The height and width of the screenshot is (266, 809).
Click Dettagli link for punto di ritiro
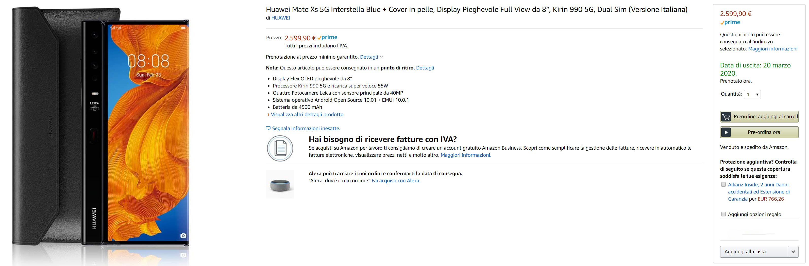point(425,68)
